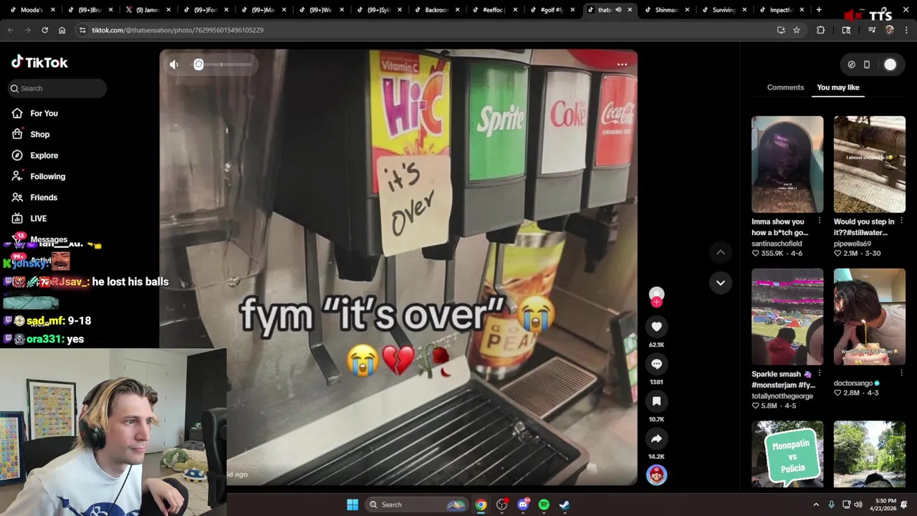Show hidden system tray icons chevron

[816, 505]
